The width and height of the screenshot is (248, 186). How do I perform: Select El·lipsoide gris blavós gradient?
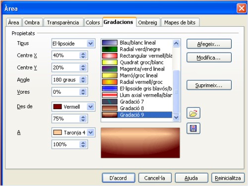[137, 89]
